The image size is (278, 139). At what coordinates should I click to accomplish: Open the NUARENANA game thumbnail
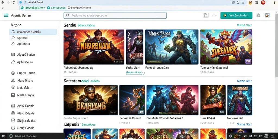point(94,47)
